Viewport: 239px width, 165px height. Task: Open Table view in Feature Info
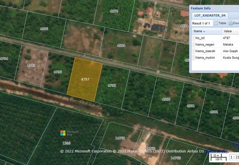pyautogui.click(x=220, y=23)
